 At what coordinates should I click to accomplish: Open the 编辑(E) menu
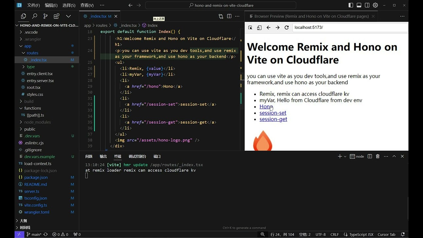point(51,5)
